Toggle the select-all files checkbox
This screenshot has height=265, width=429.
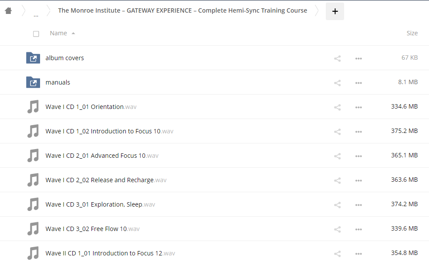pos(36,34)
